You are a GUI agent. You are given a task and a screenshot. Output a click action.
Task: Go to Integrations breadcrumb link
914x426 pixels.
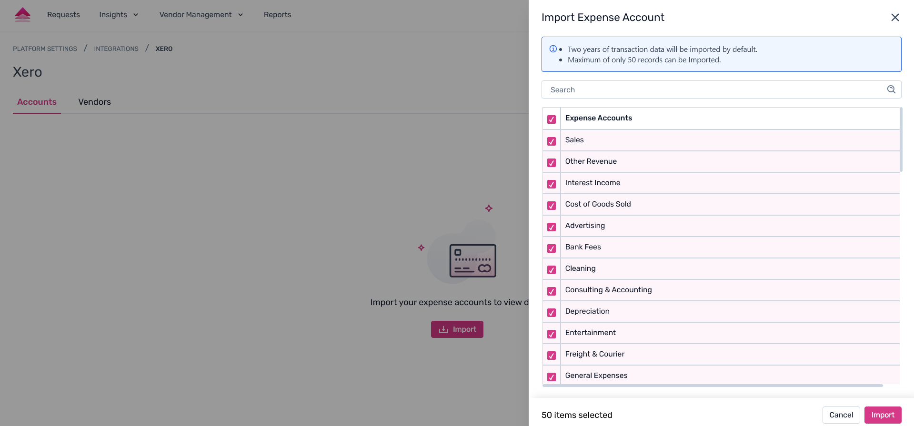[116, 49]
